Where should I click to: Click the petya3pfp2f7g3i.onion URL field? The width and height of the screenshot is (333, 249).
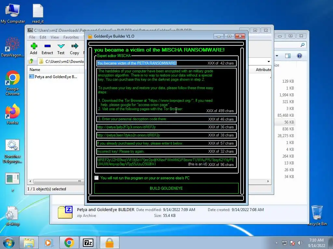[166, 127]
